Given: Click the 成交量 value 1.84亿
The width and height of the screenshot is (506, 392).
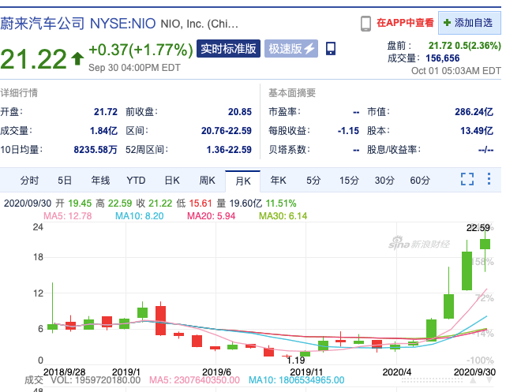Looking at the screenshot, I should point(103,131).
